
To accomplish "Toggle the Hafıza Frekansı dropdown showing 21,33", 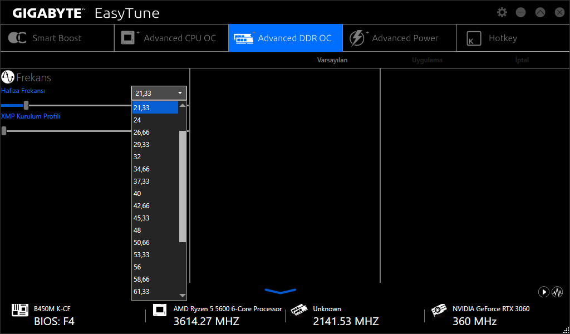I will point(159,93).
